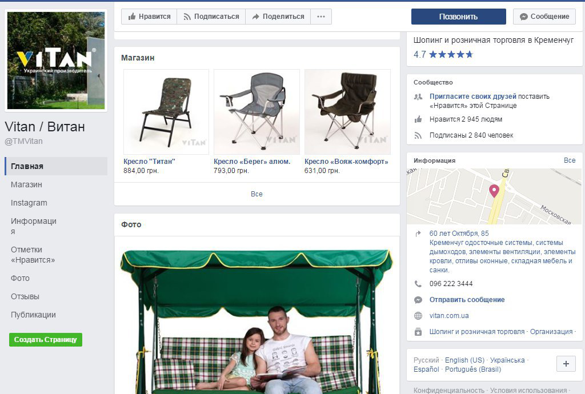The image size is (585, 394).
Task: Open the Vitan profile picture
Action: (56, 61)
